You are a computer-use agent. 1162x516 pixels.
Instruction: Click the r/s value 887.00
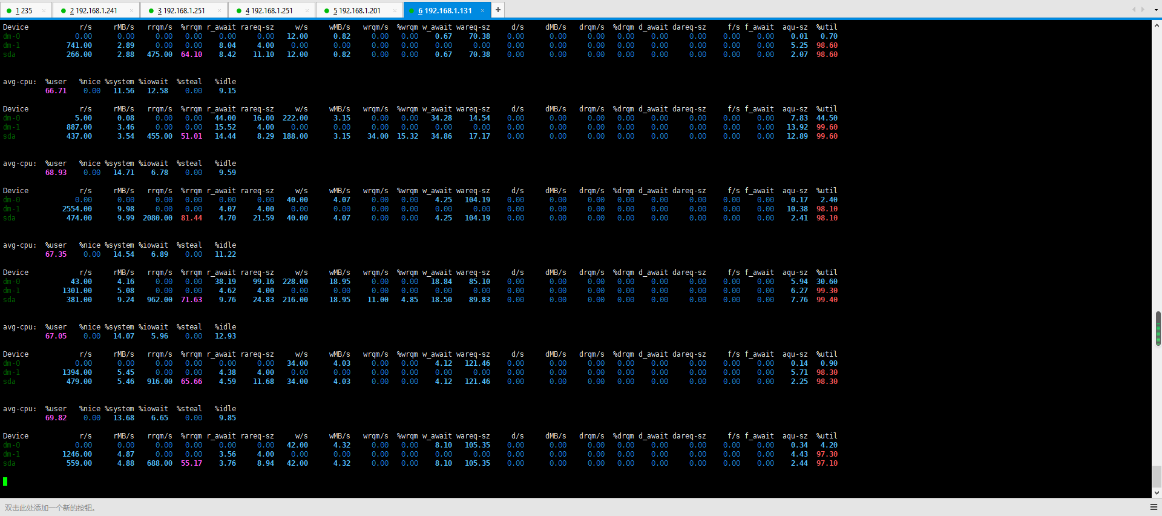tap(79, 127)
